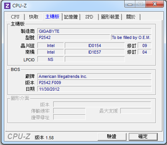The image size is (167, 145).
Task: Click the 晶片組 label
Action: tap(28, 46)
